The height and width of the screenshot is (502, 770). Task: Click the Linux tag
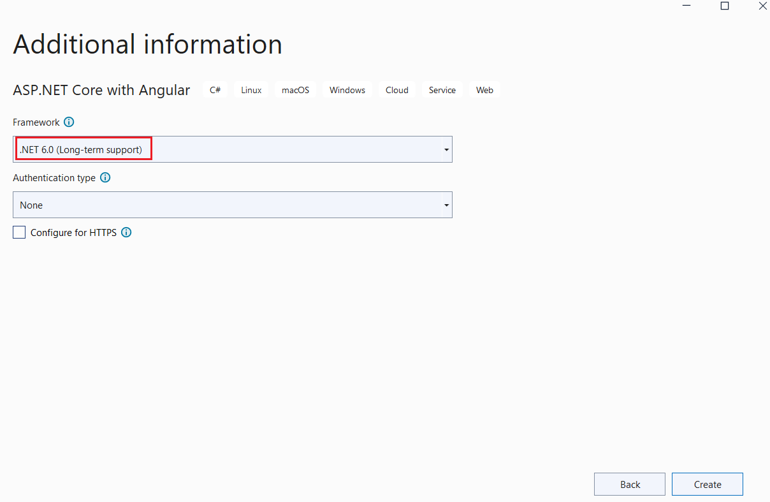pyautogui.click(x=251, y=90)
